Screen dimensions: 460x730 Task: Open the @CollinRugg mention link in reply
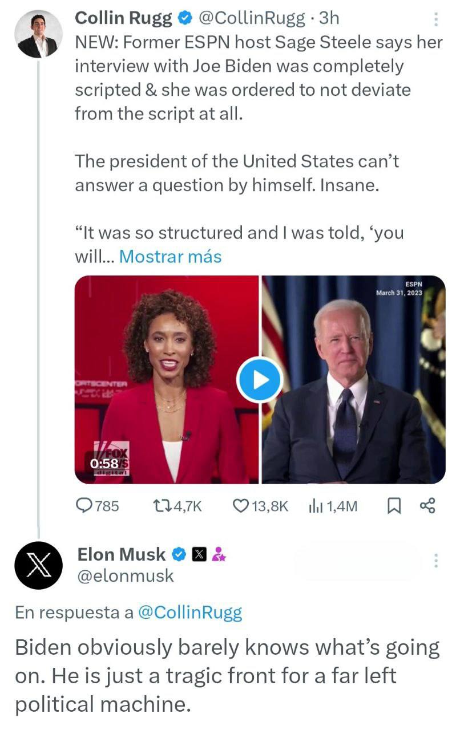coord(190,613)
